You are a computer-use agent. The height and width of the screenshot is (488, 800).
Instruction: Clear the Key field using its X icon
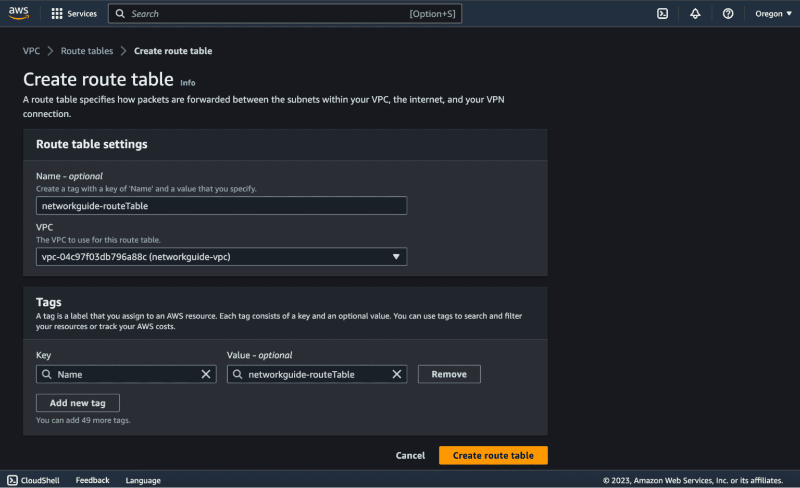206,374
